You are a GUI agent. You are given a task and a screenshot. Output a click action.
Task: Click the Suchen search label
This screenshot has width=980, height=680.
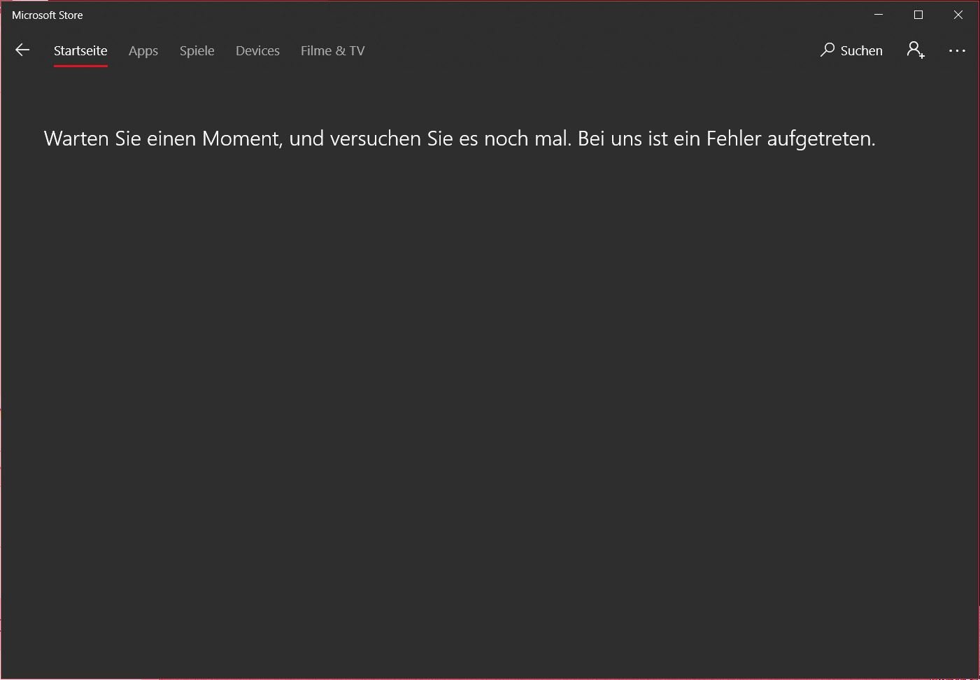pos(861,50)
